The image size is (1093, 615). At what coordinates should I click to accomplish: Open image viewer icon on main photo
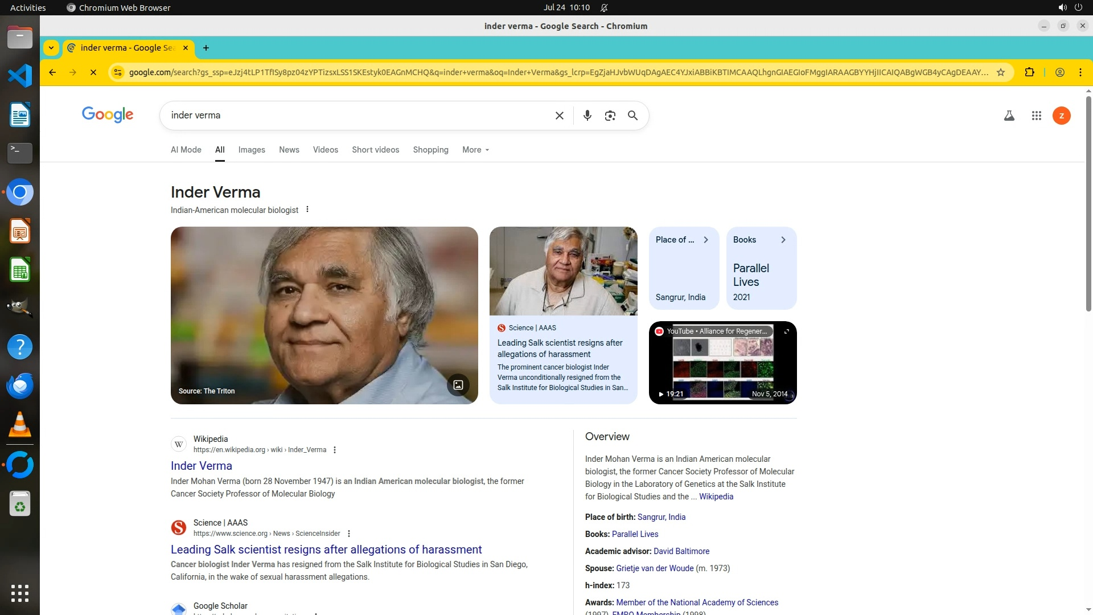(458, 385)
